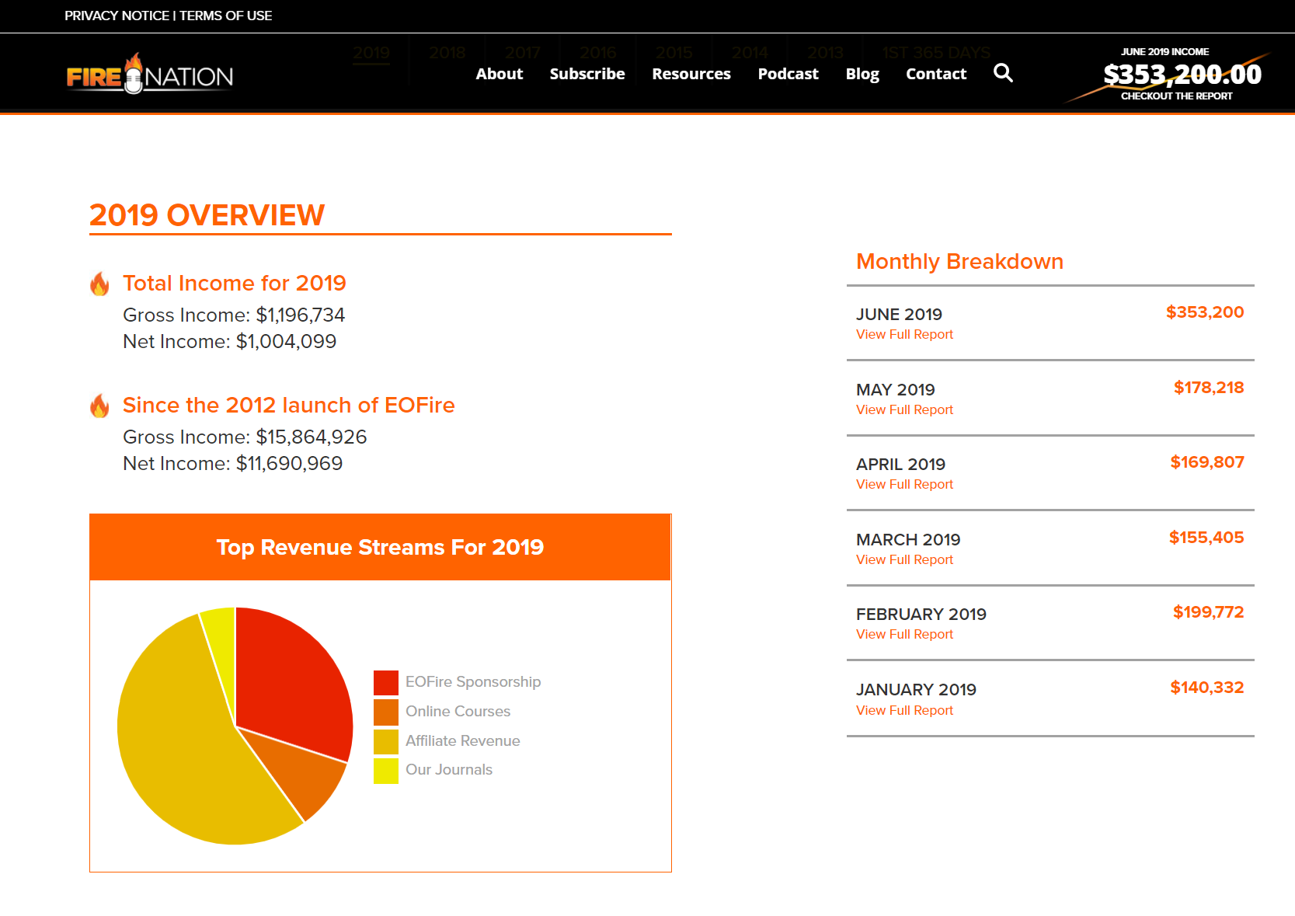1295x916 pixels.
Task: Select the red EOFire Sponsorship legend swatch
Action: 385,682
